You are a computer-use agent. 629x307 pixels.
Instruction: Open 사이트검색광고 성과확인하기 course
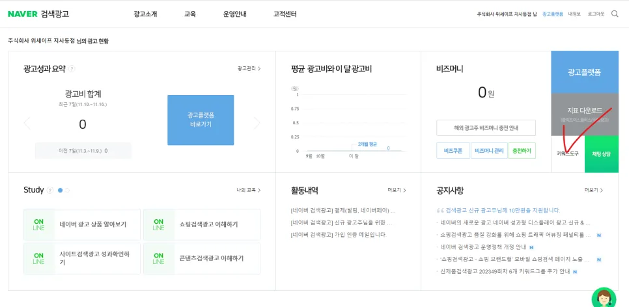pos(82,258)
